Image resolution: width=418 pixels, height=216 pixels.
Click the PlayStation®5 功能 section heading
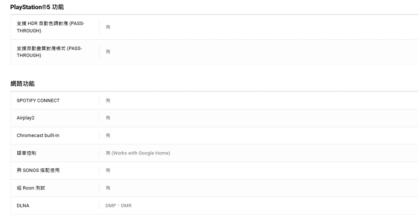point(37,7)
